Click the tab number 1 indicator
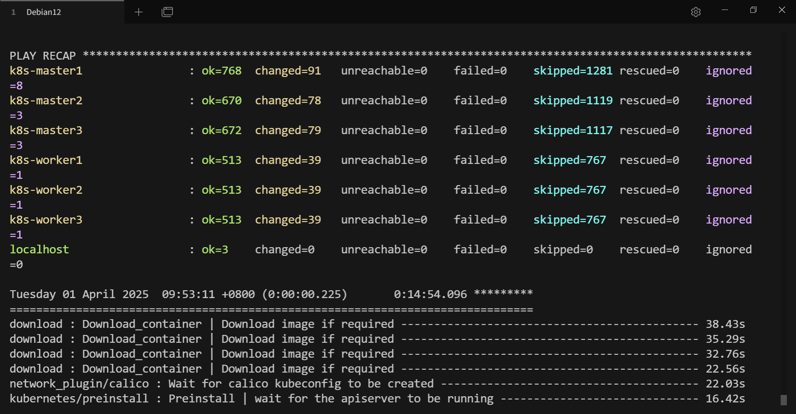 coord(14,12)
